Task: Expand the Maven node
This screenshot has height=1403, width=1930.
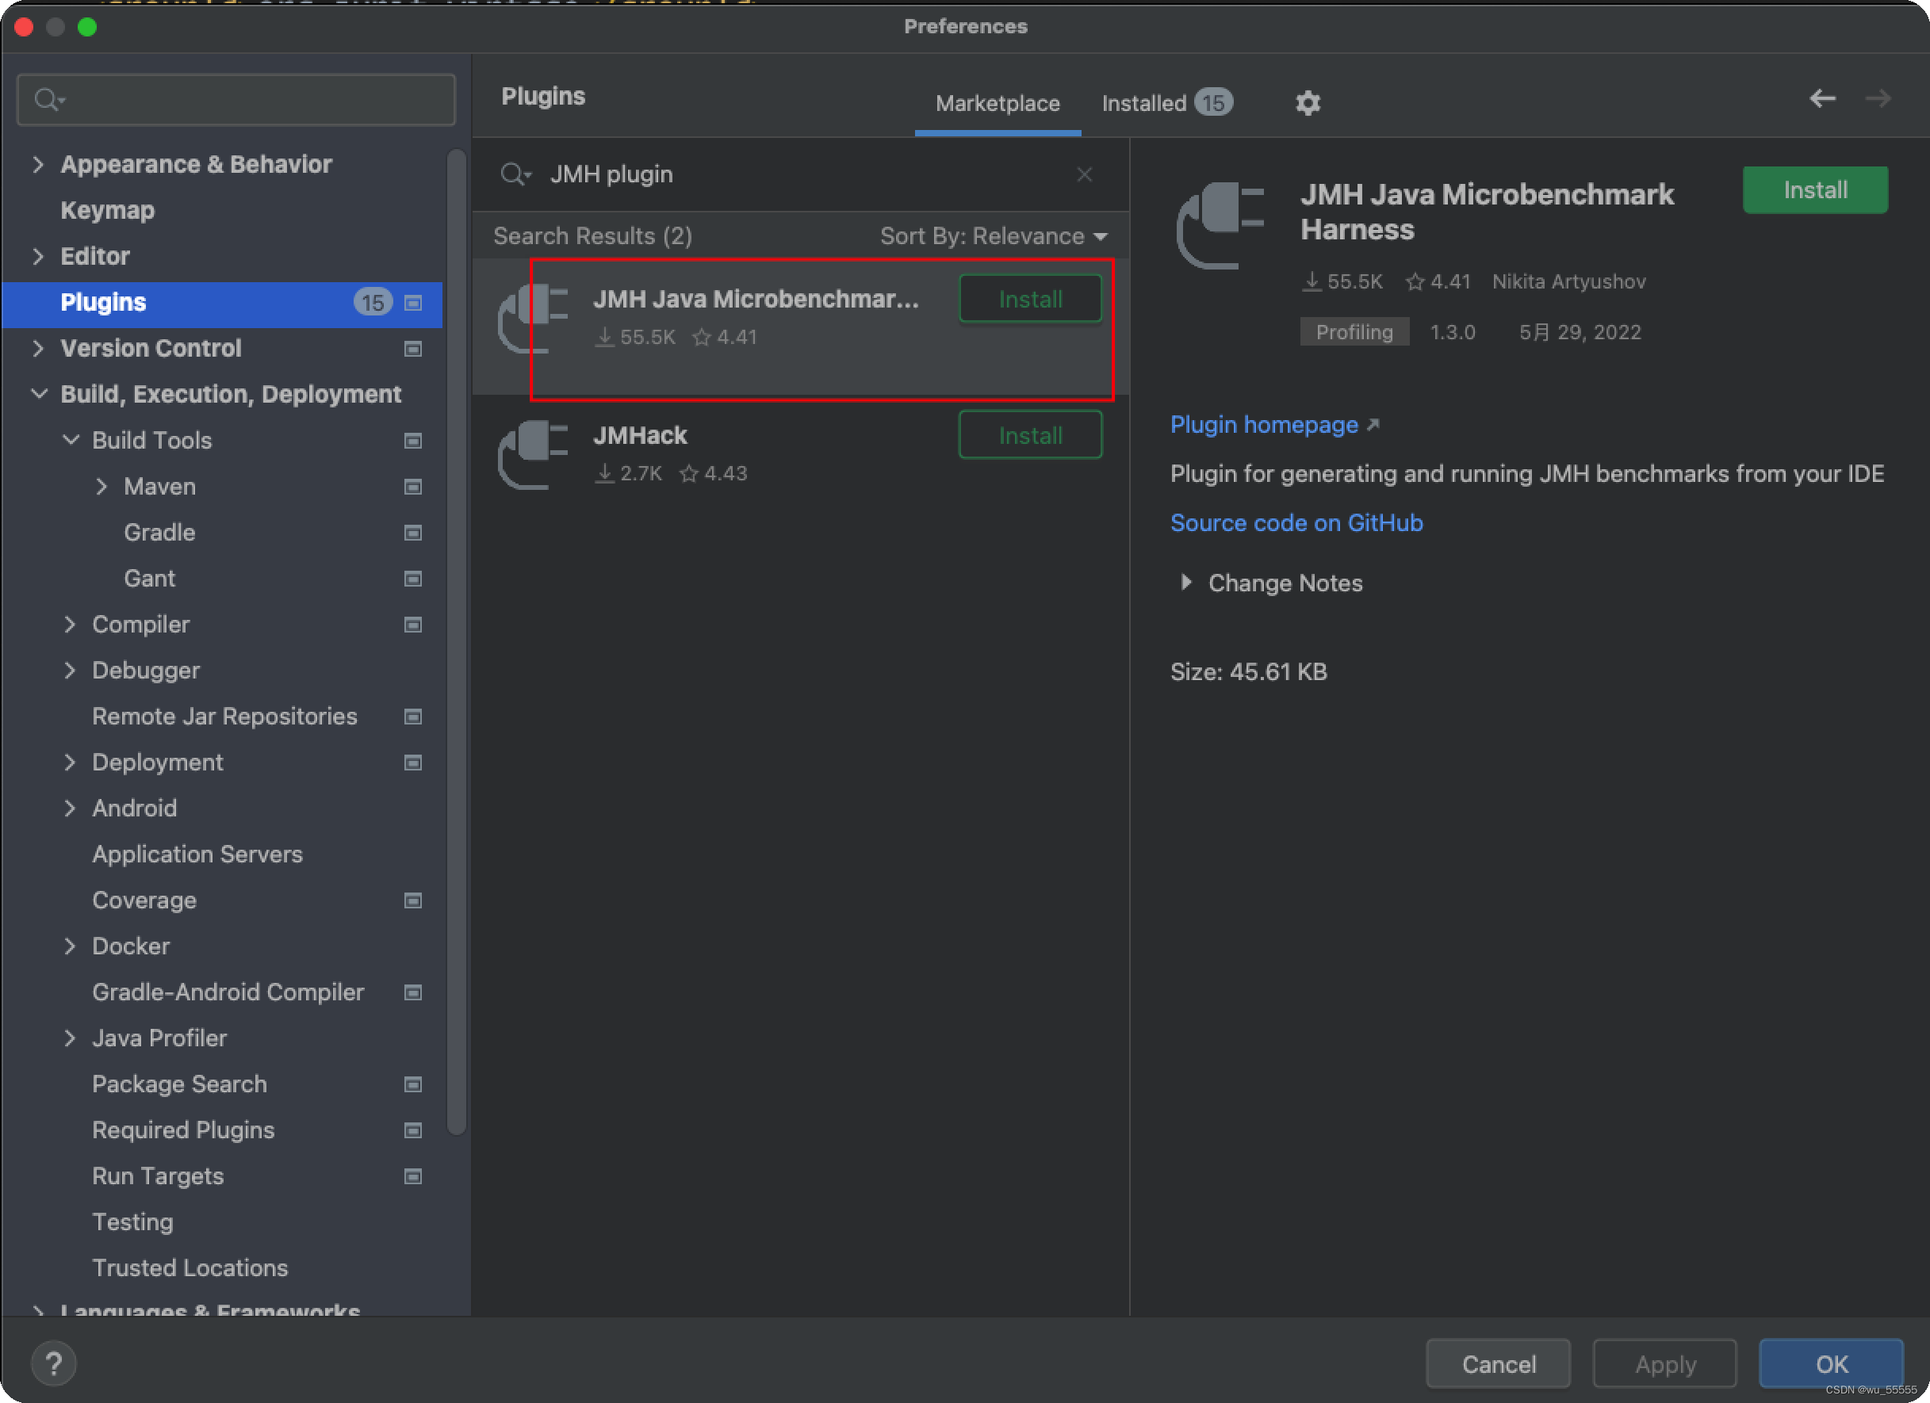Action: pos(101,486)
